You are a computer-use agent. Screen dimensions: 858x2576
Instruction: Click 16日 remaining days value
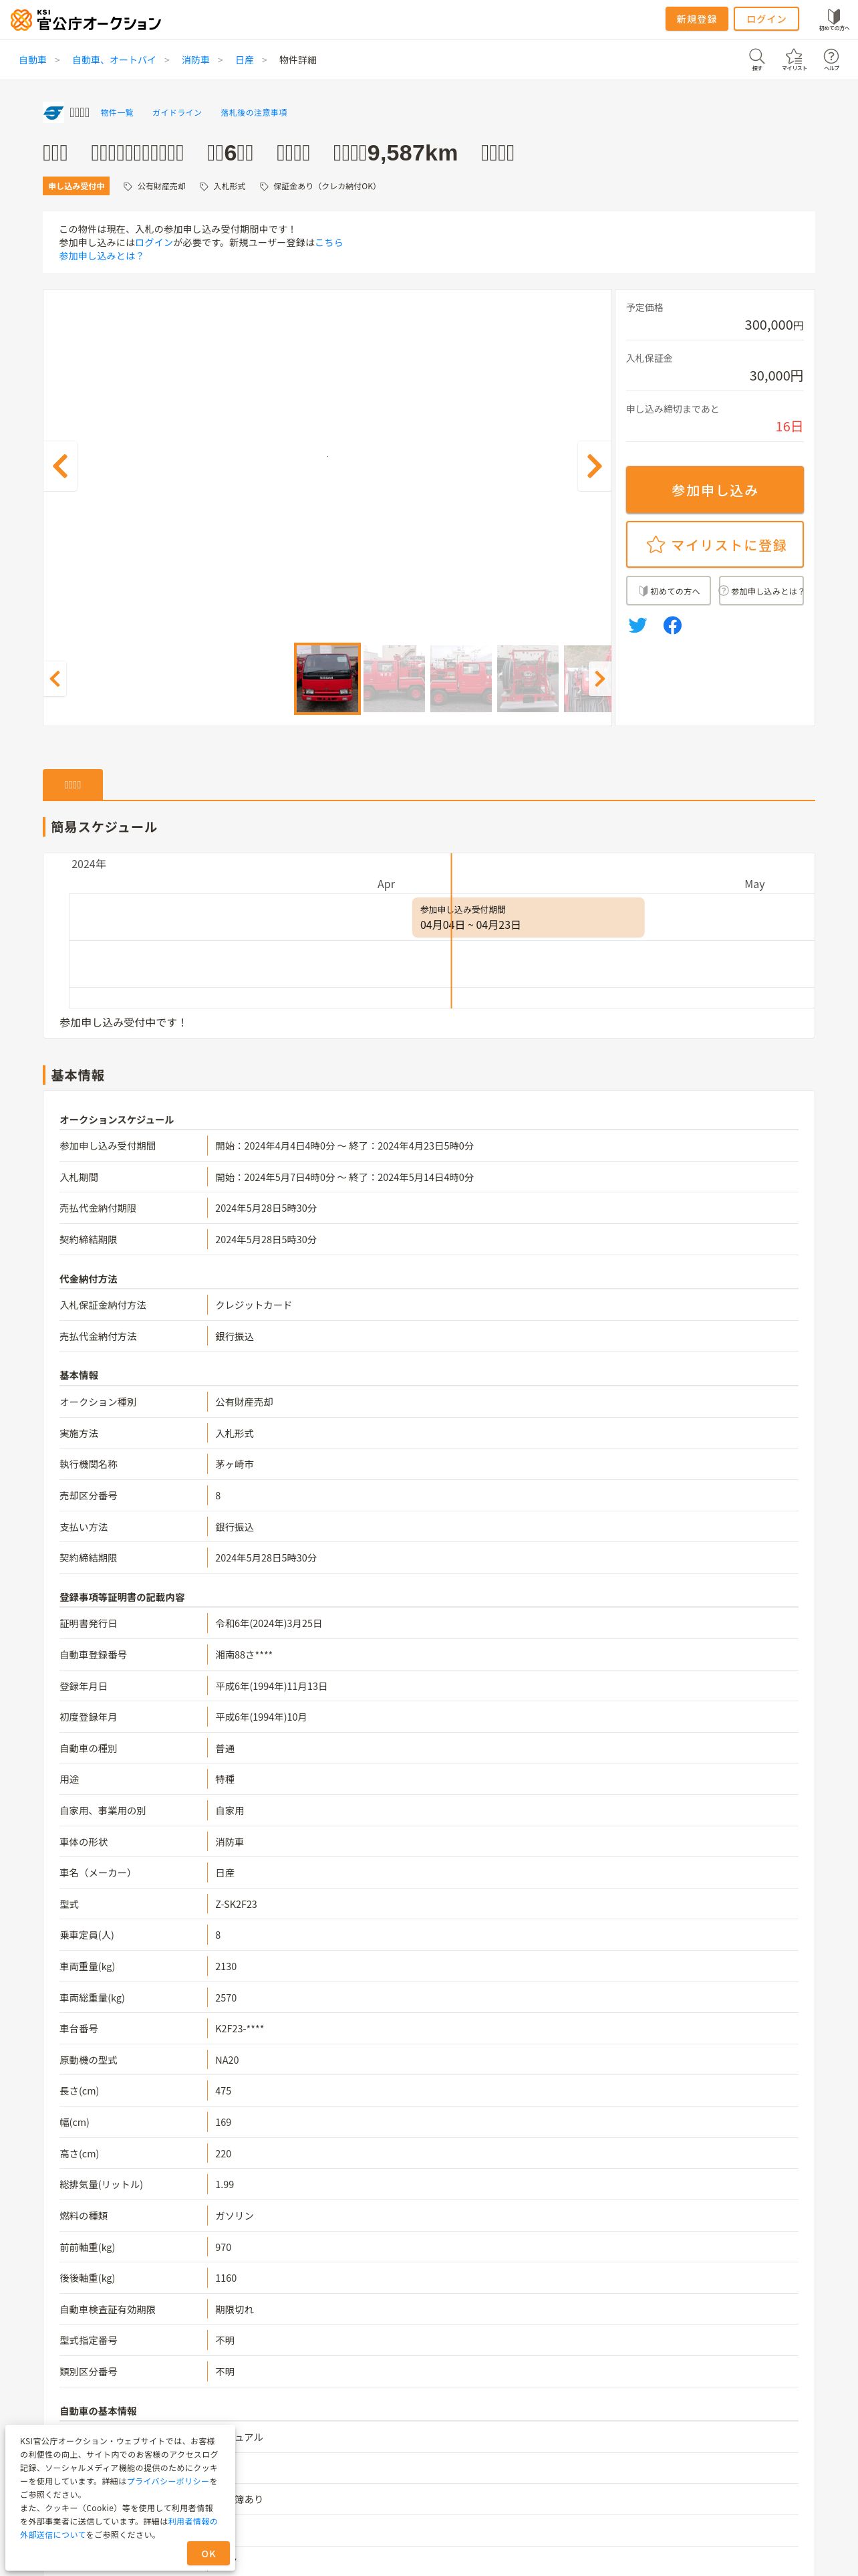[x=789, y=427]
